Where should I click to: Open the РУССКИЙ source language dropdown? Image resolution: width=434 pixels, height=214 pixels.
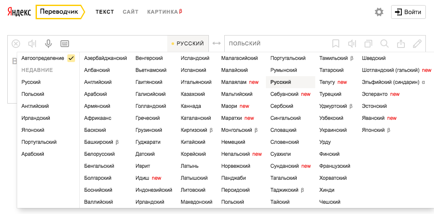pyautogui.click(x=188, y=43)
